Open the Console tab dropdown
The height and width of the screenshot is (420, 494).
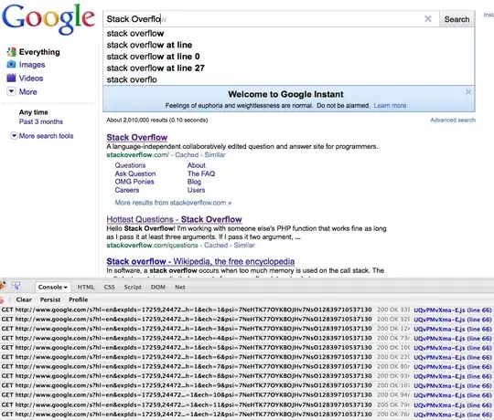(53, 287)
